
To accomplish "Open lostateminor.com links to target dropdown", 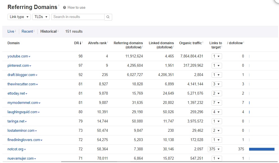I will pos(216,130).
